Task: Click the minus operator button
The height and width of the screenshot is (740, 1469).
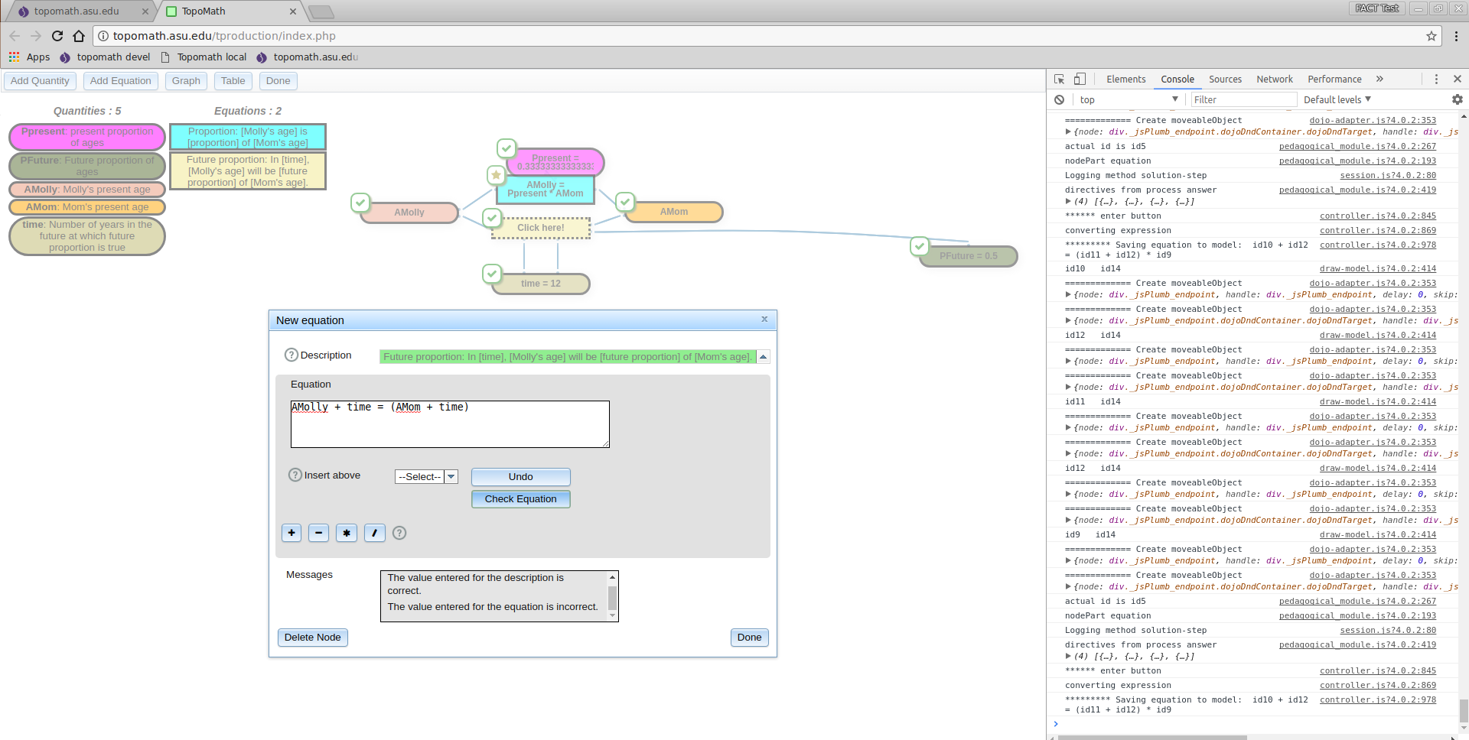Action: (319, 533)
